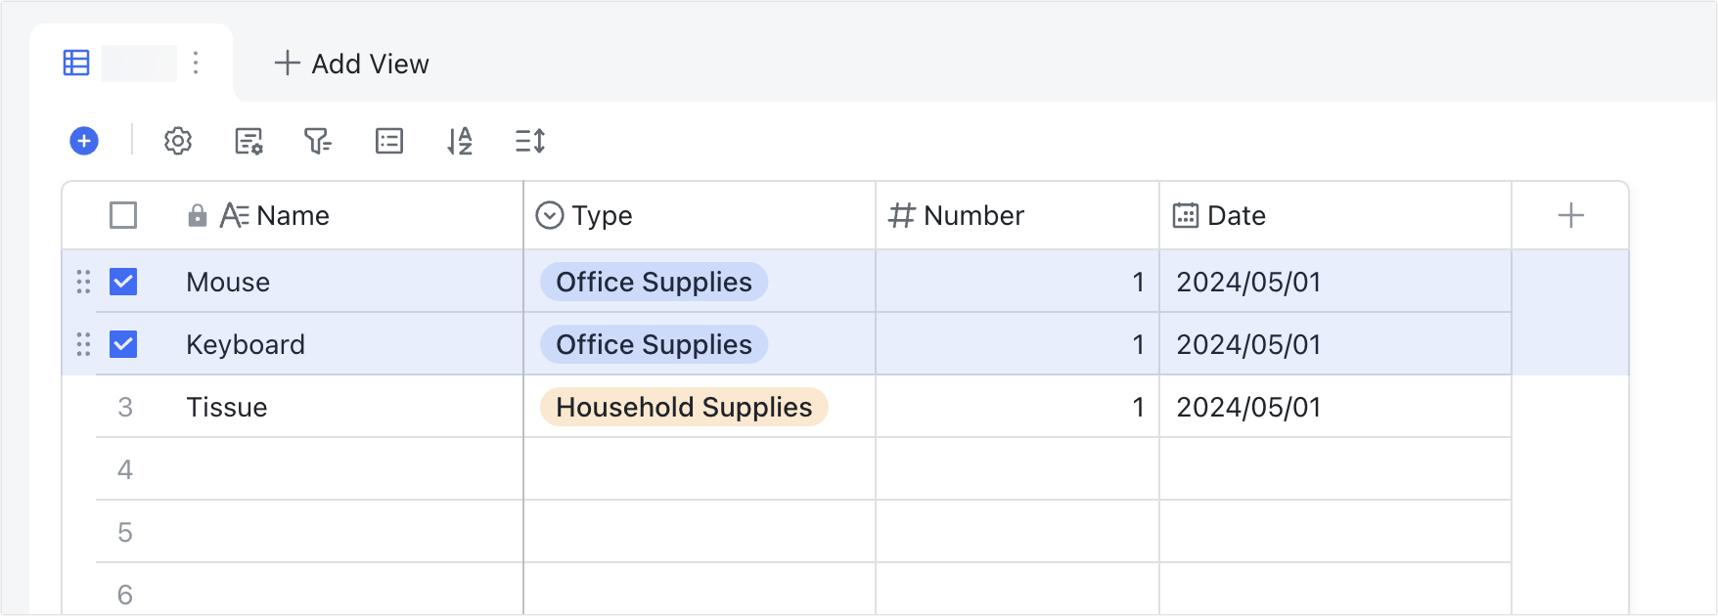Add a new field with the plus header button
This screenshot has height=616, width=1718.
(1570, 214)
